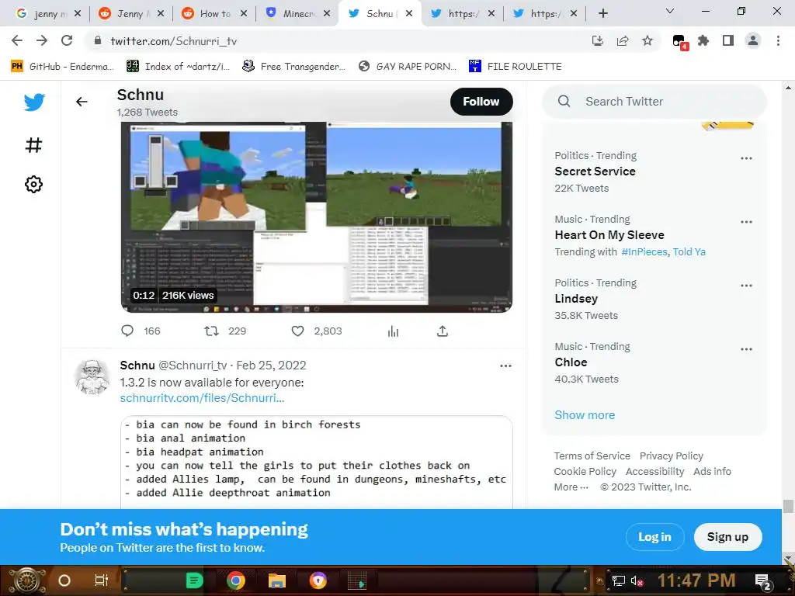
Task: Open the Privacy Policy link
Action: point(672,456)
